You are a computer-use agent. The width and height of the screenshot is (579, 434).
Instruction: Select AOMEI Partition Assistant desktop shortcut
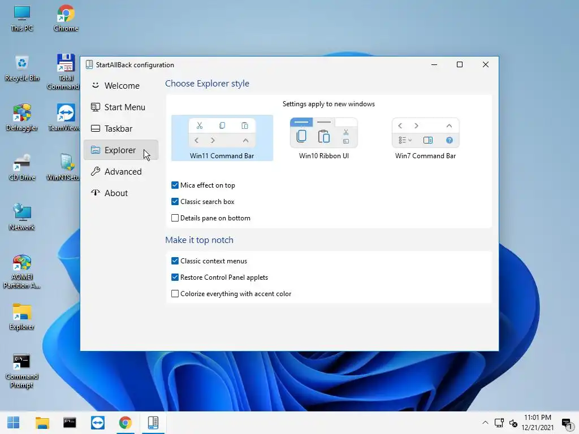[x=22, y=272]
